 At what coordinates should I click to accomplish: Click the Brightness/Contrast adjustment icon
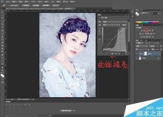point(141,30)
